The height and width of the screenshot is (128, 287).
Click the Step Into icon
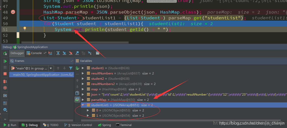coord(64,53)
